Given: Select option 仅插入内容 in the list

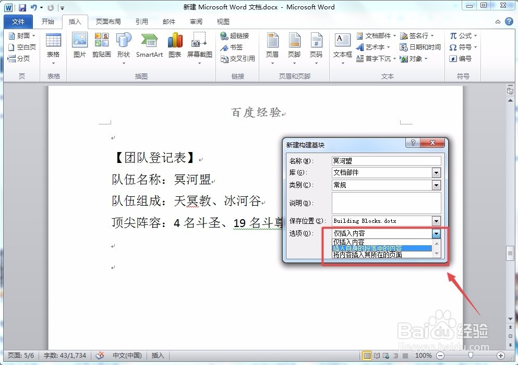Looking at the screenshot, I should (x=381, y=242).
